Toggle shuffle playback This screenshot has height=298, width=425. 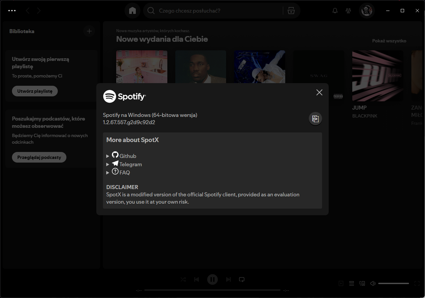183,279
